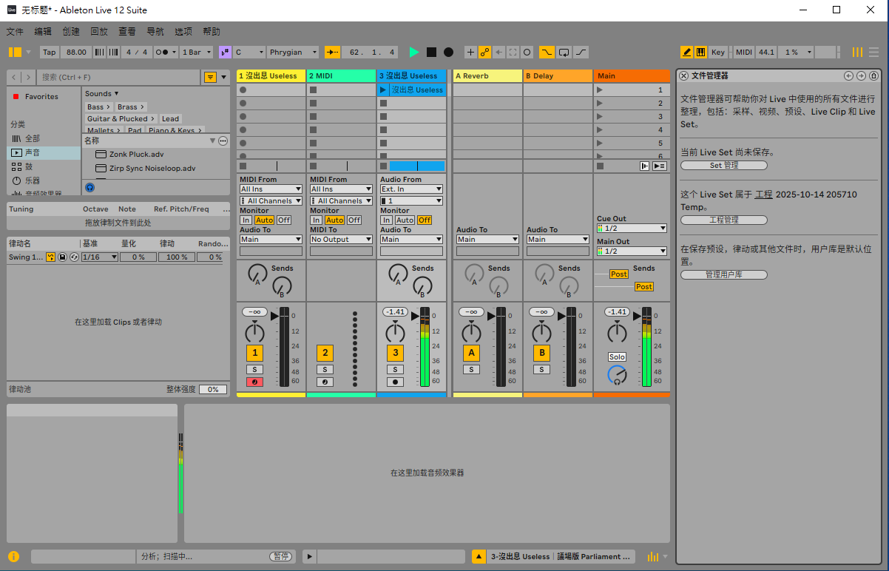Toggle the computer MIDI keyboard icon
The width and height of the screenshot is (889, 571).
[700, 52]
